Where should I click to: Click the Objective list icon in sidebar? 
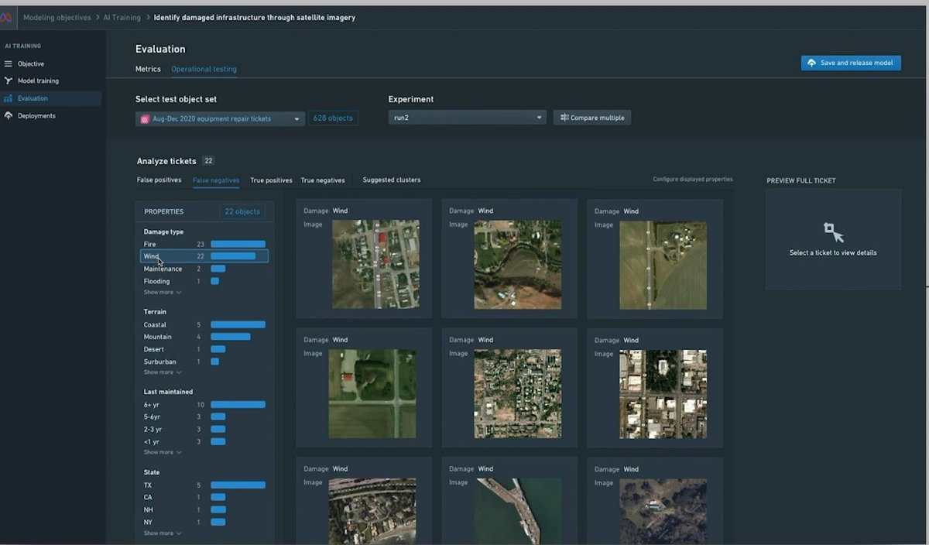[x=9, y=63]
